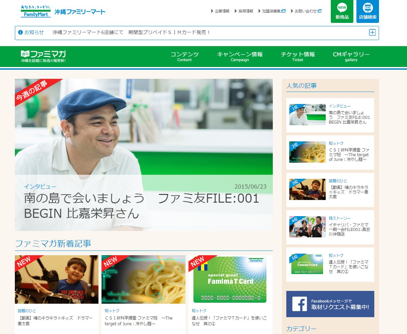The height and width of the screenshot is (334, 407).
Task: Open the prepaid SIM card news headline
Action: (132, 32)
